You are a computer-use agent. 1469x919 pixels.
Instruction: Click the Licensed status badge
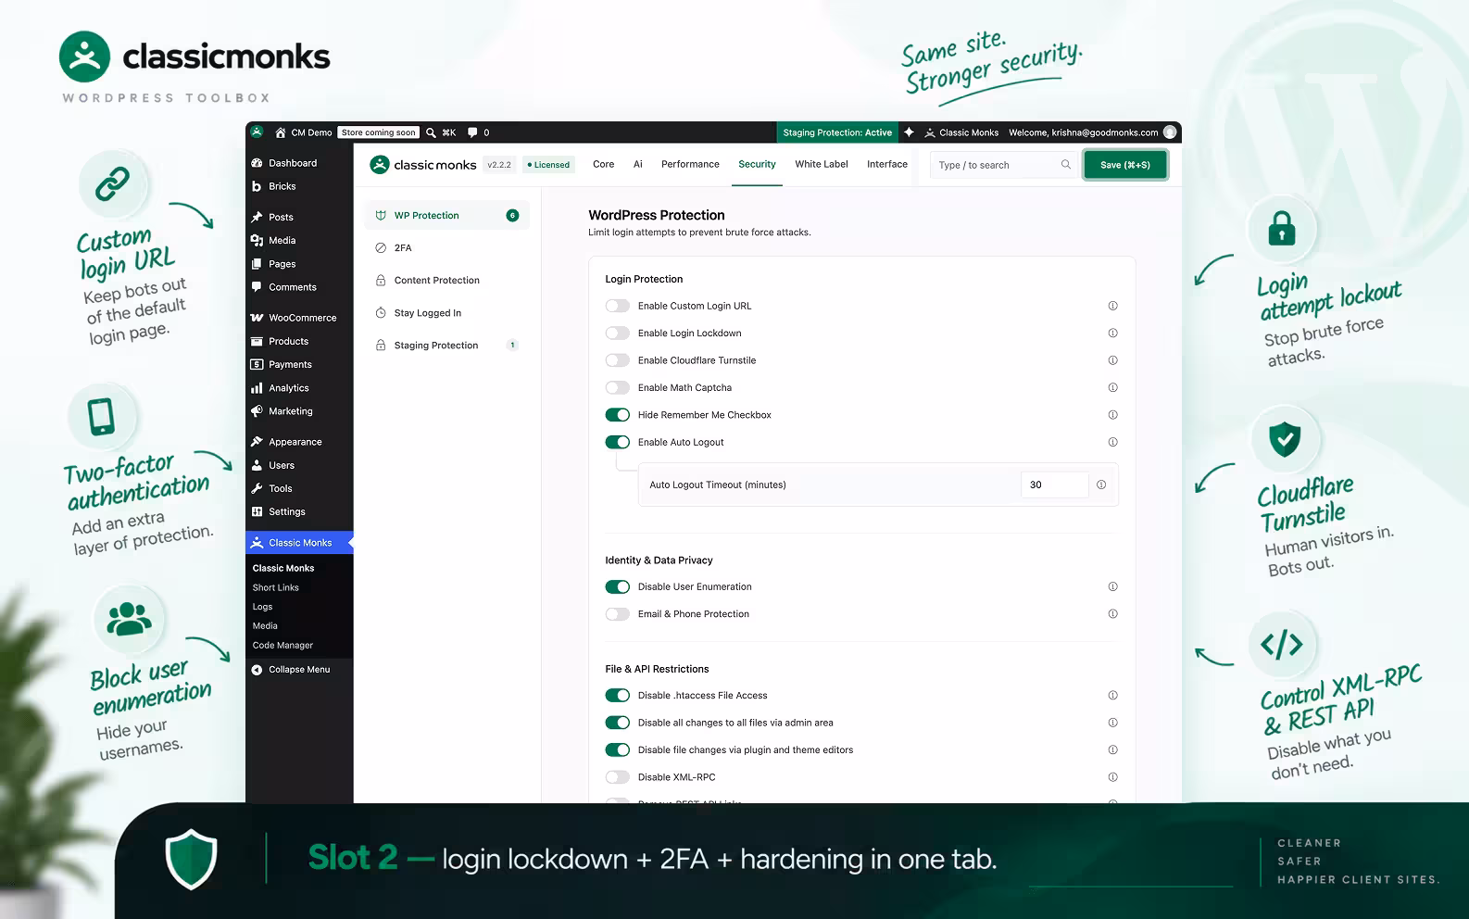coord(548,165)
